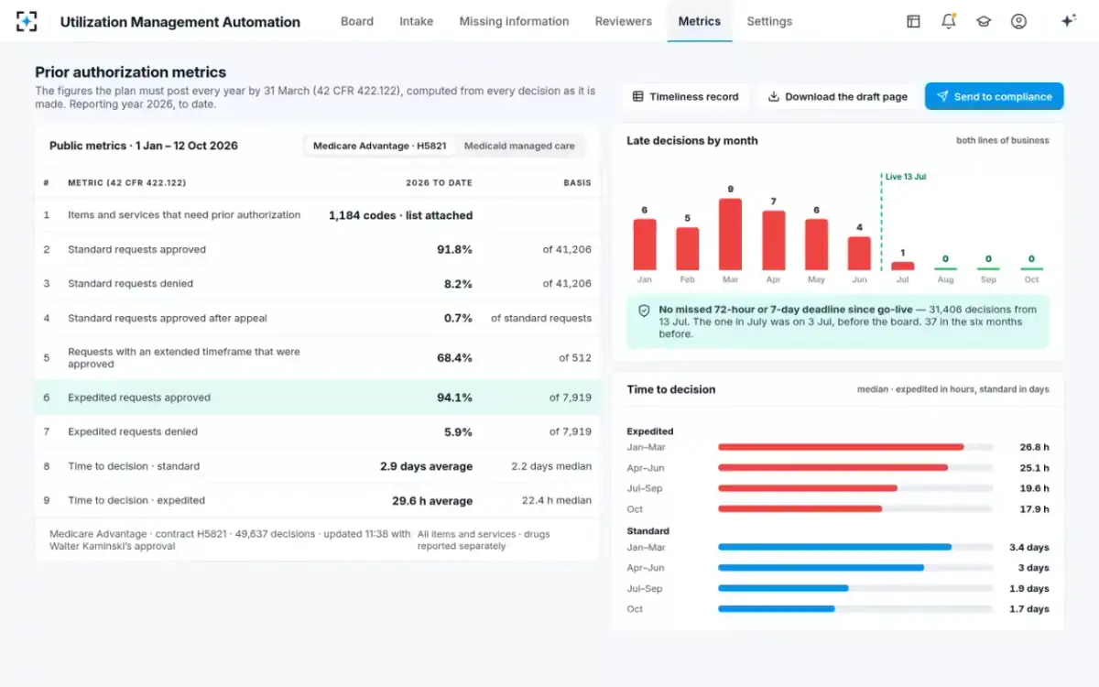Go to the Intake tab
This screenshot has width=1099, height=687.
(x=417, y=21)
